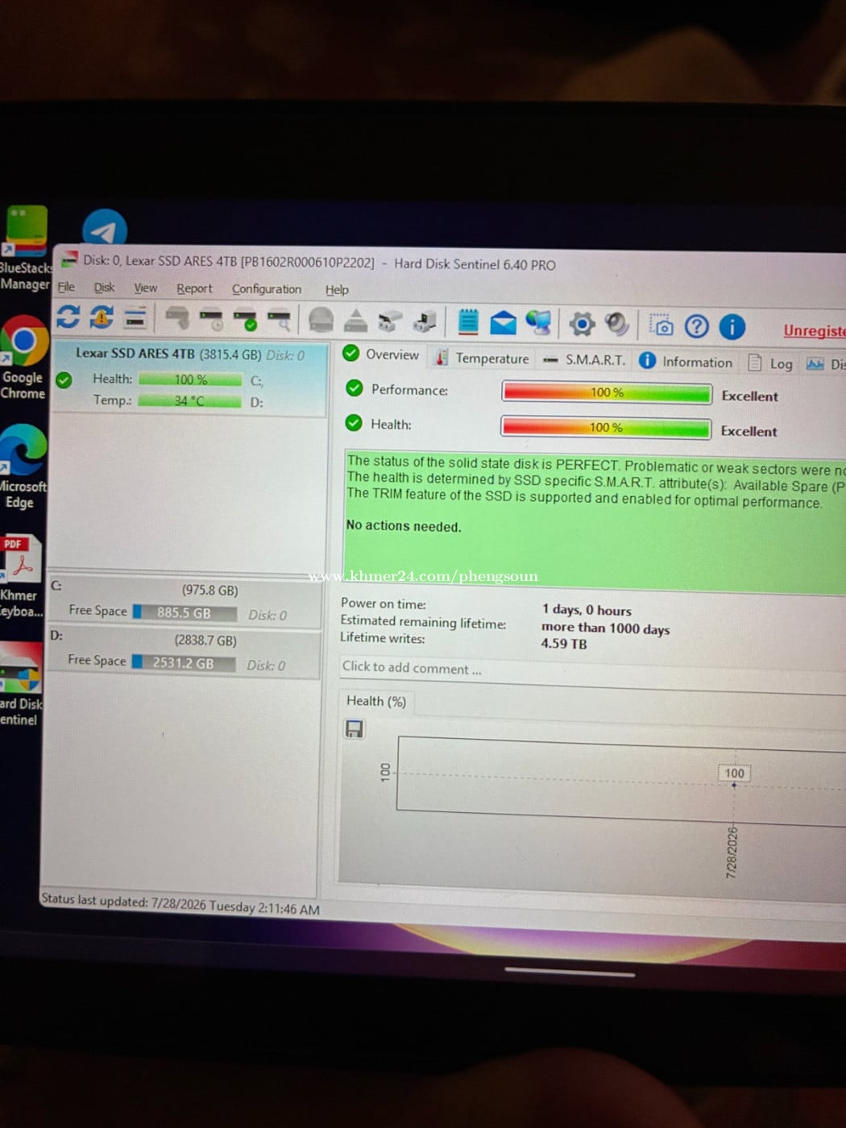
Task: Open Google Chrome desktop icon
Action: (x=23, y=358)
